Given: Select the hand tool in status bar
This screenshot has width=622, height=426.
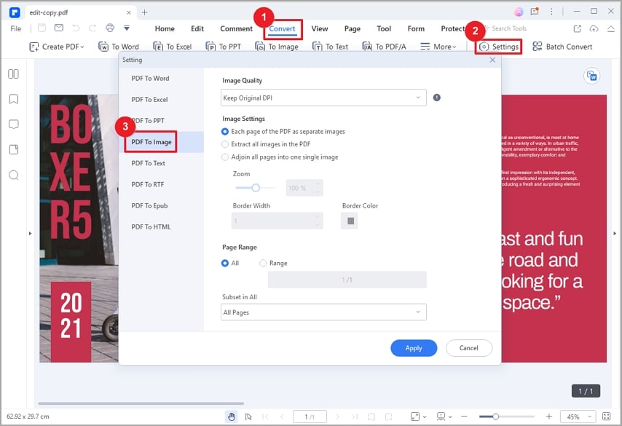Looking at the screenshot, I should pos(232,417).
